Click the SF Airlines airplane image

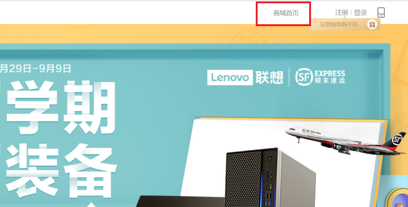point(345,141)
